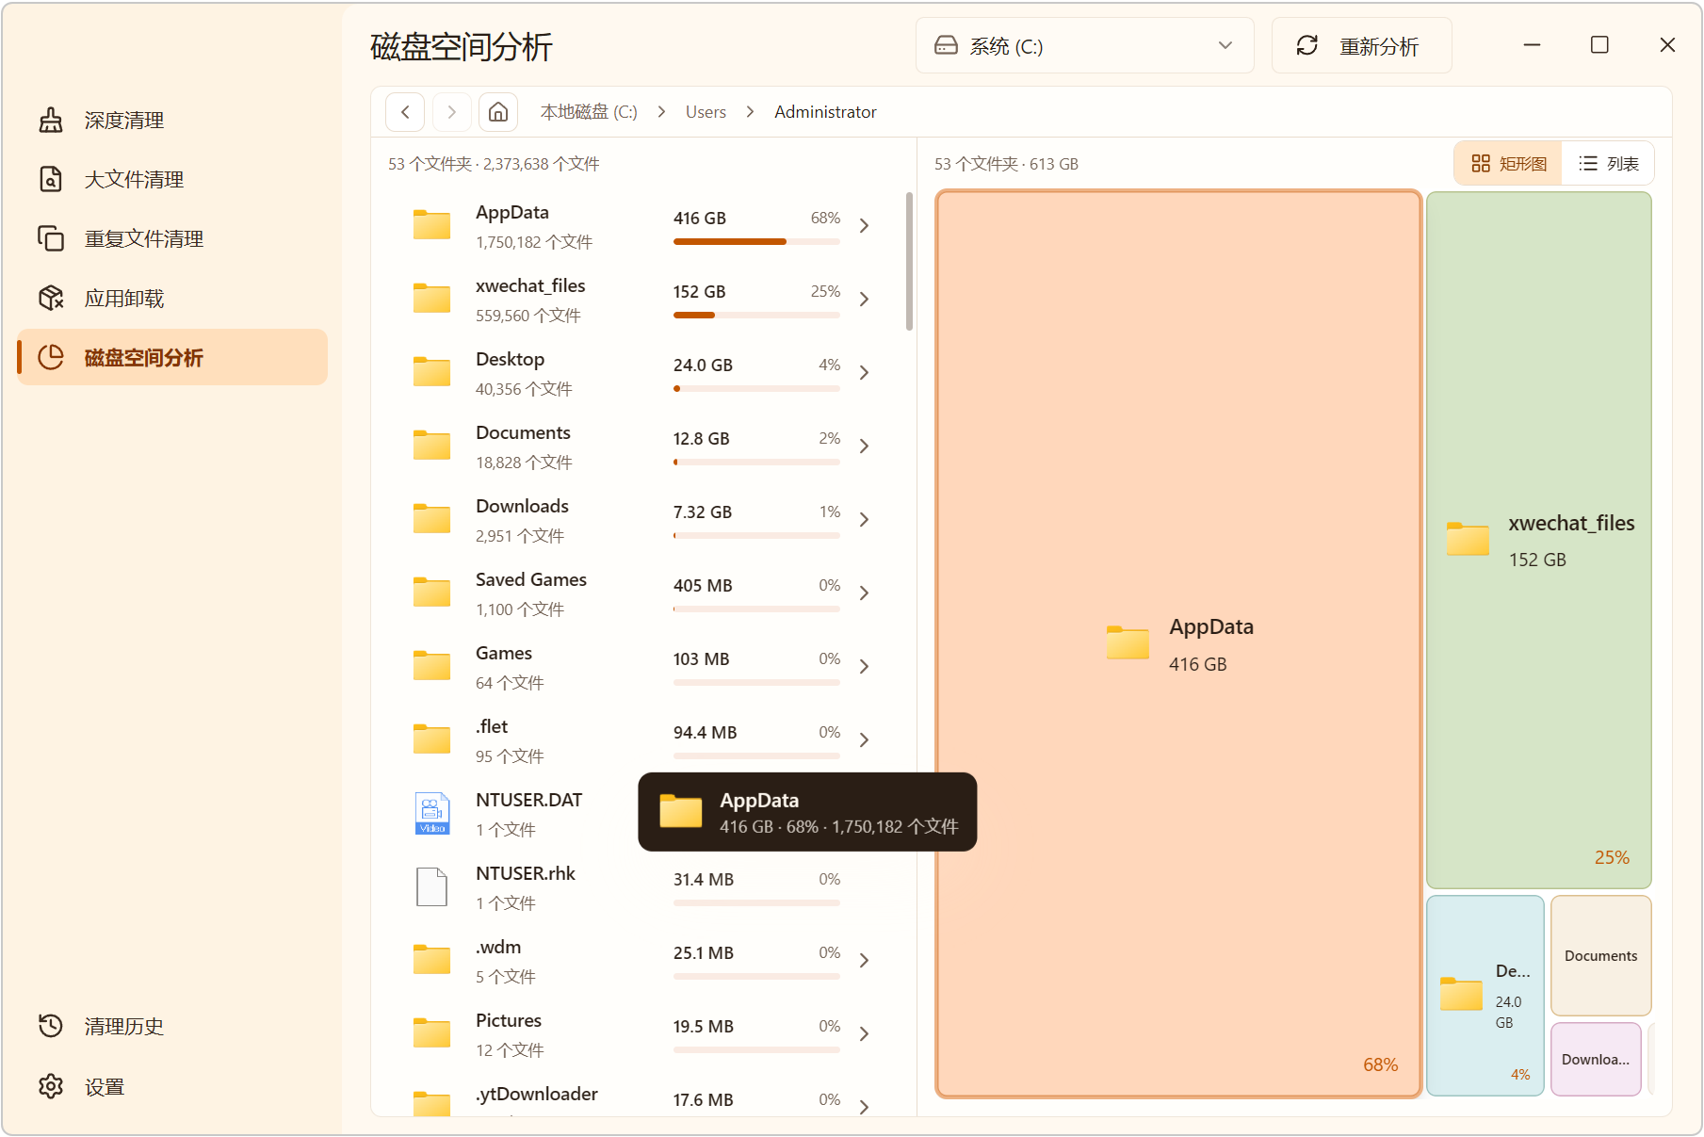
Task: Click the Desktop 4% usage bar
Action: click(756, 389)
